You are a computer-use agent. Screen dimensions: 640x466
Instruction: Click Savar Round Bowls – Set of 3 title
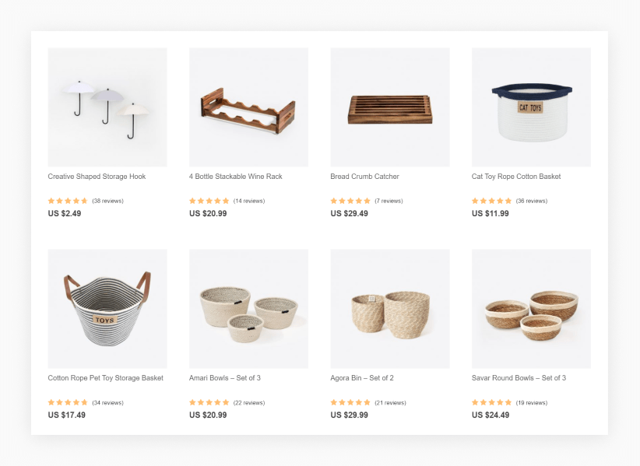point(519,378)
